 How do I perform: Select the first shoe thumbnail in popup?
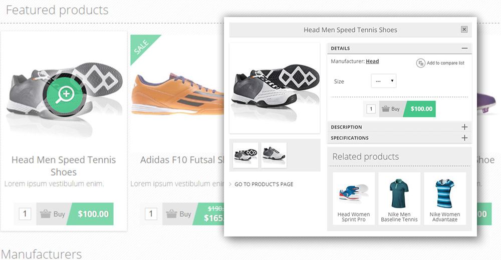coord(245,155)
